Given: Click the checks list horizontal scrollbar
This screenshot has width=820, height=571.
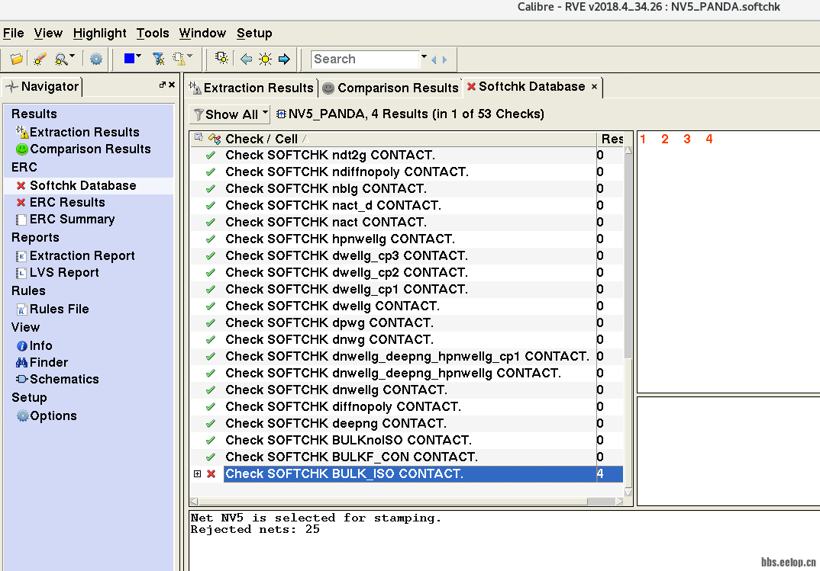Looking at the screenshot, I should [x=407, y=502].
